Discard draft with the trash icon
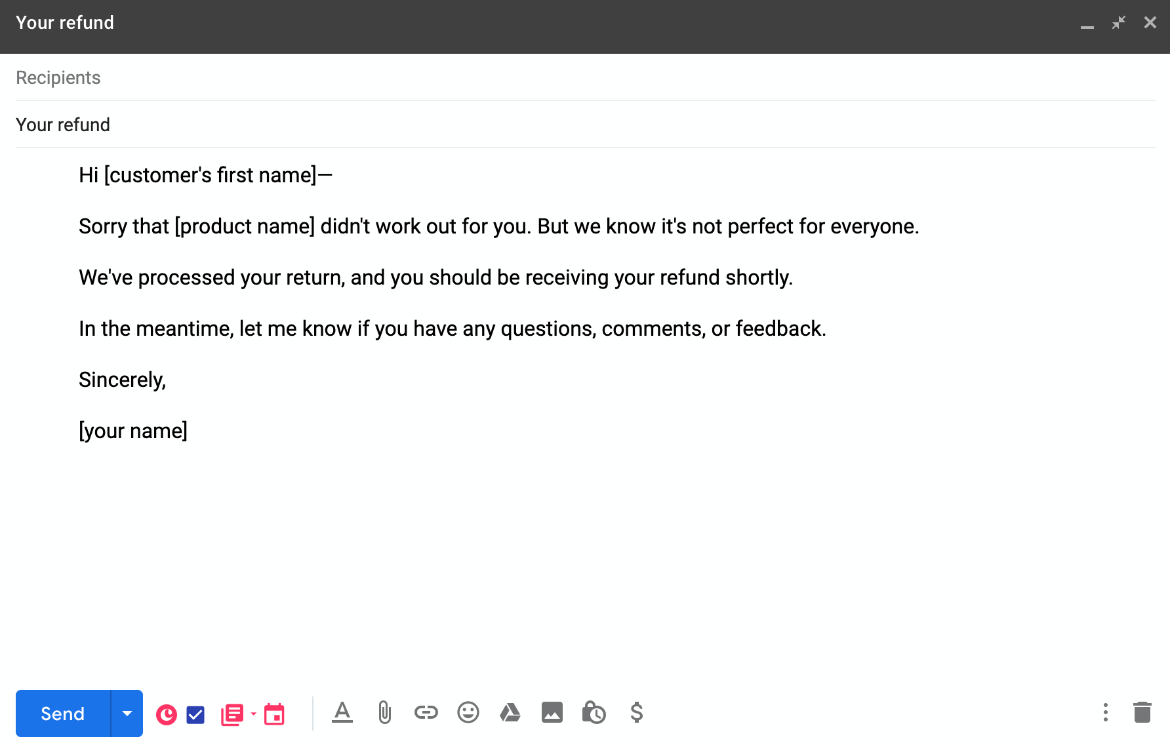This screenshot has height=745, width=1170. (x=1142, y=712)
